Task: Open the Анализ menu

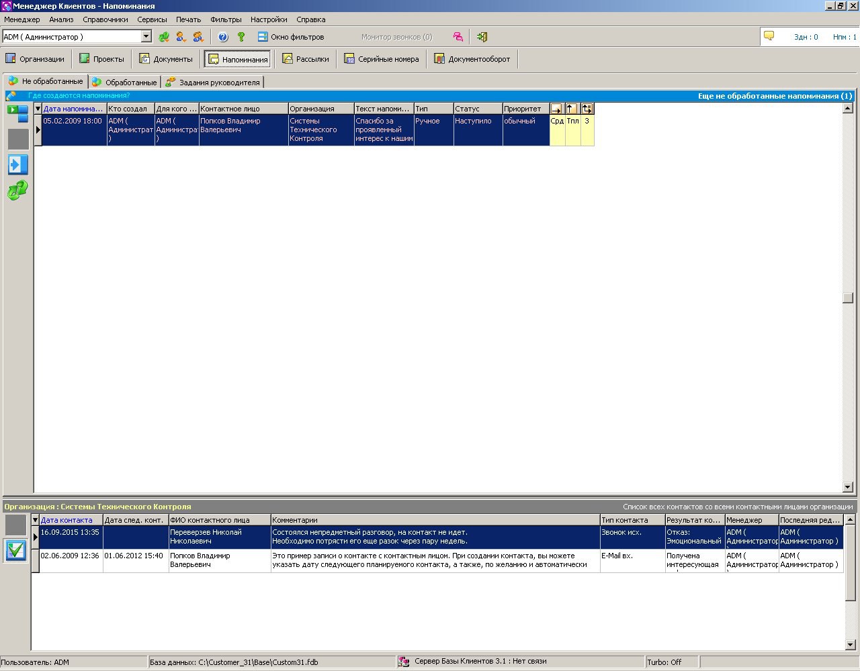Action: 61,19
